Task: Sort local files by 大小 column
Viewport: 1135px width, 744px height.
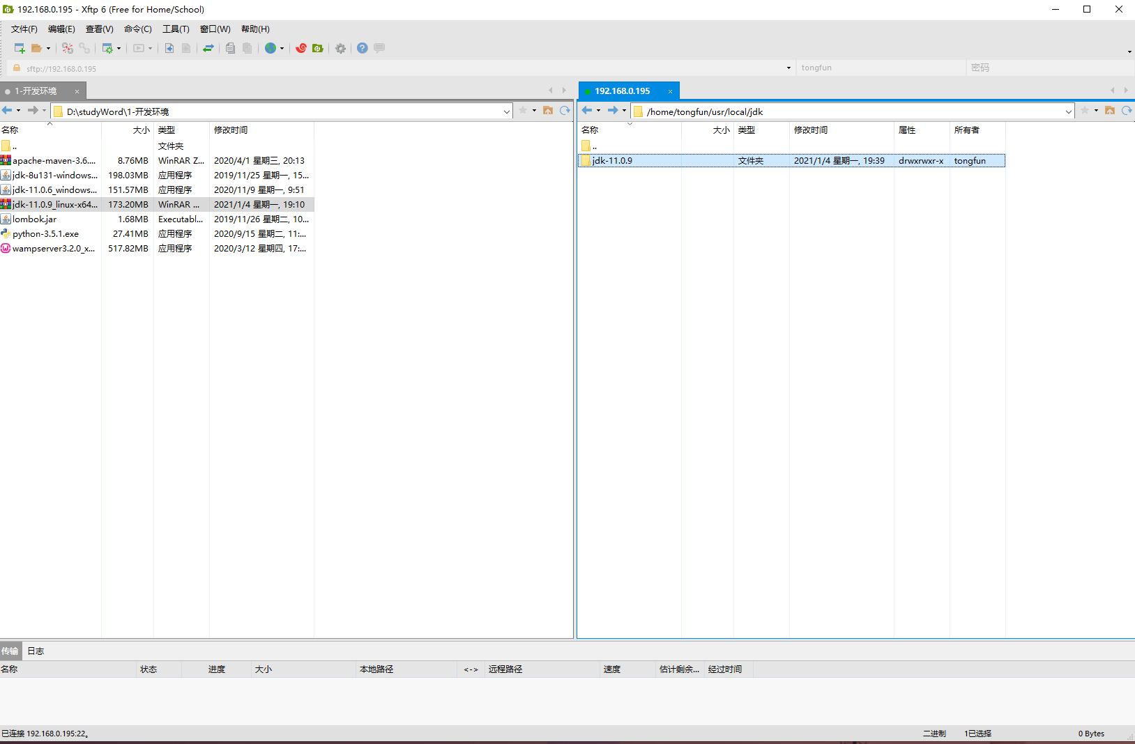Action: click(128, 130)
